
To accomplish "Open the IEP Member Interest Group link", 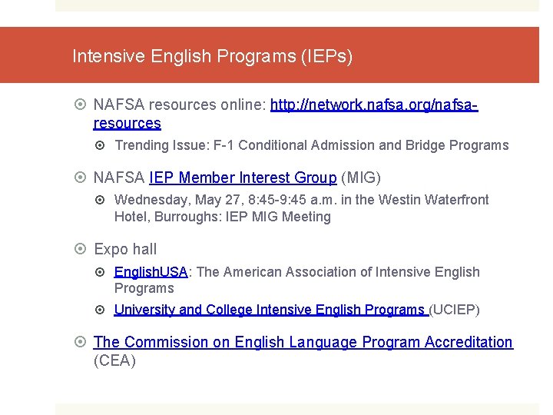I will click(x=243, y=178).
